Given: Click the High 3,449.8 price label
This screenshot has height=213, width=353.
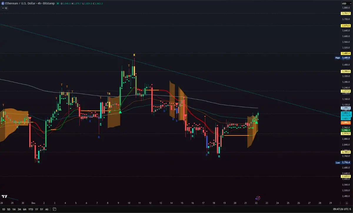Looking at the screenshot, I should (x=342, y=58).
